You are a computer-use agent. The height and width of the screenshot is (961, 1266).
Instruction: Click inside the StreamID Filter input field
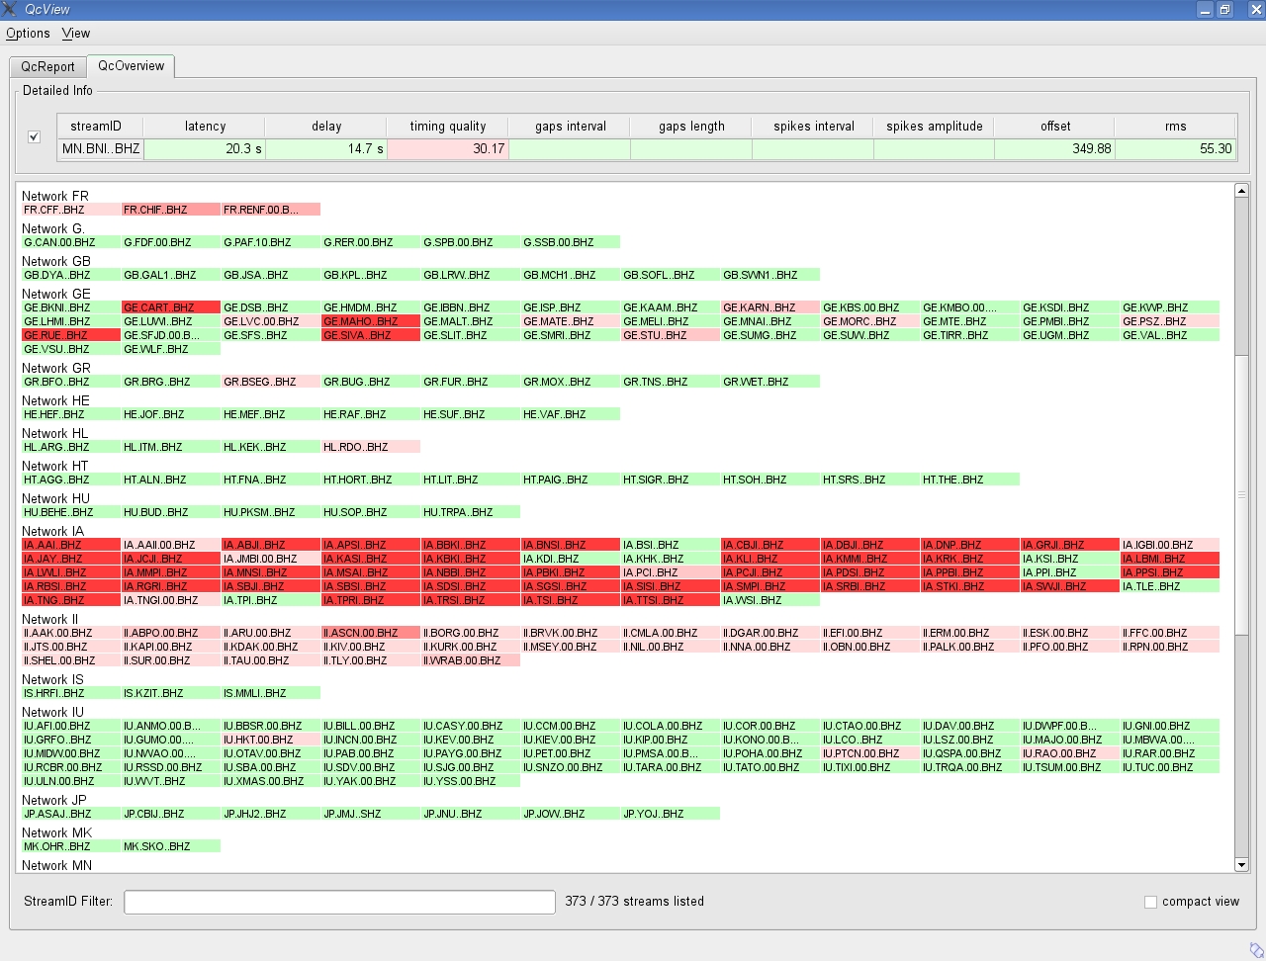coord(339,902)
